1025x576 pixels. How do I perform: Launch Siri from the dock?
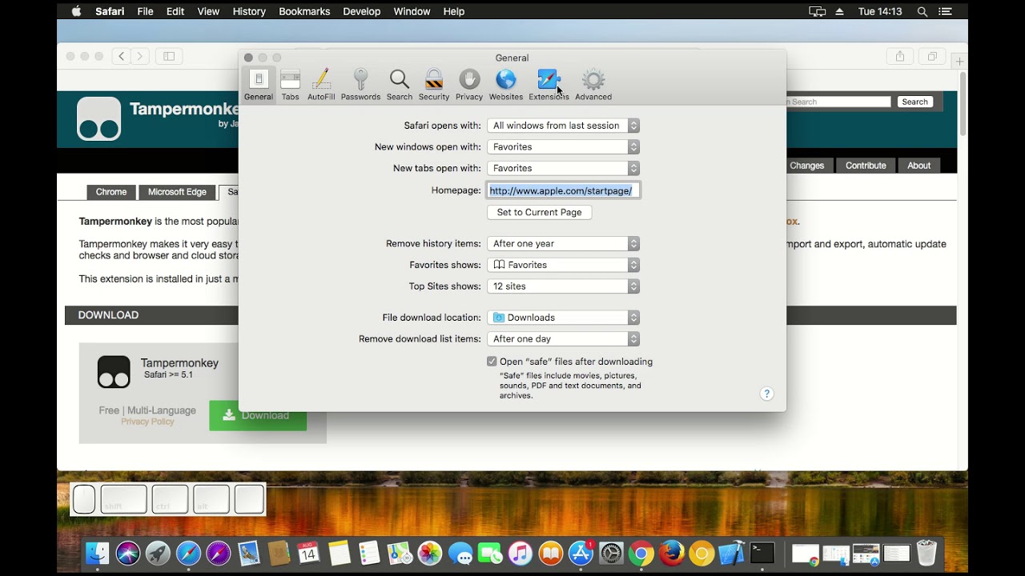coord(127,553)
